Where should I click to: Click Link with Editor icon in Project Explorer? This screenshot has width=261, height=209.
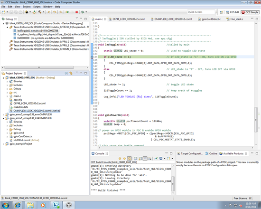pyautogui.click(x=71, y=73)
